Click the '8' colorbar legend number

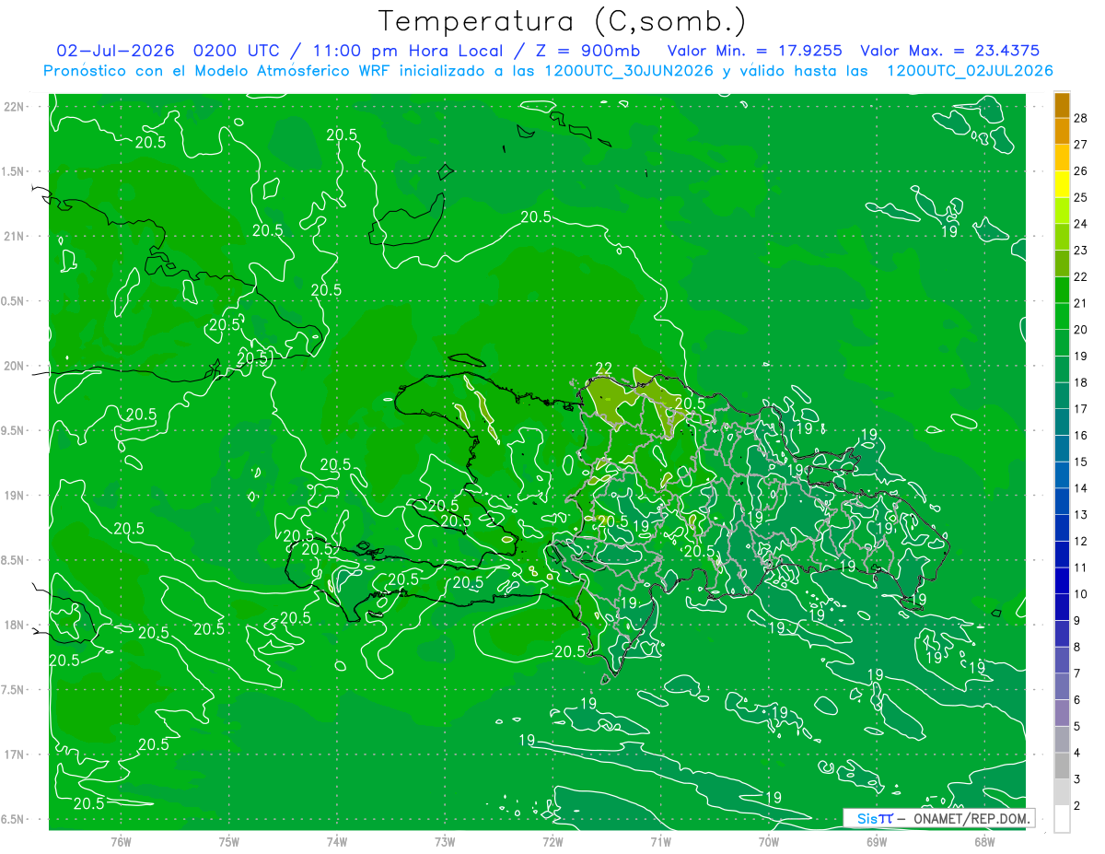[x=1078, y=648]
